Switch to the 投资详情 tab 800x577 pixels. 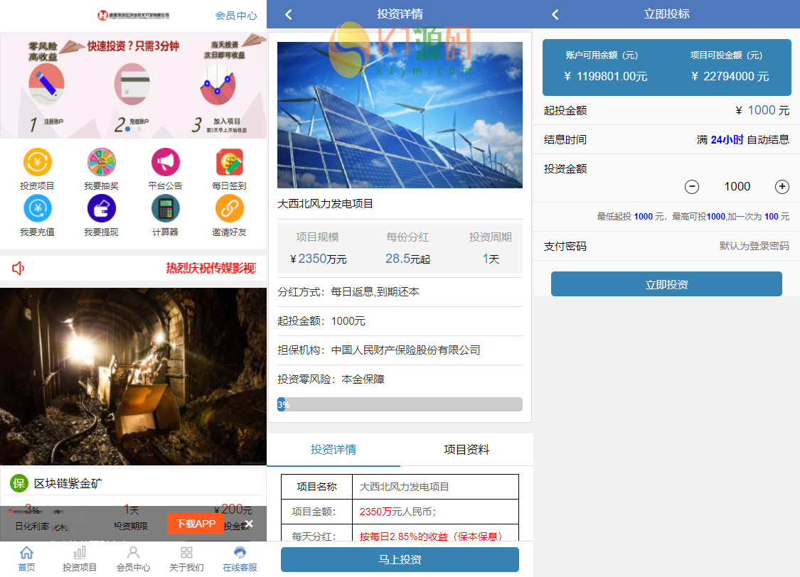click(334, 450)
